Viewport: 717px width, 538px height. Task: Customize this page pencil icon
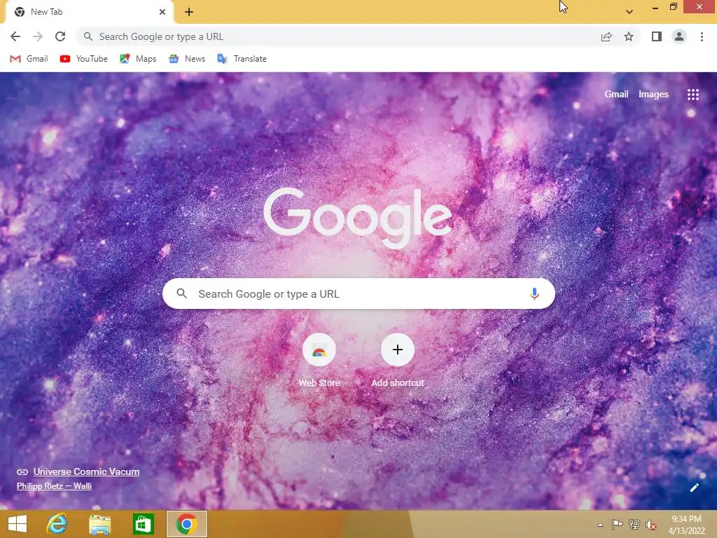694,488
